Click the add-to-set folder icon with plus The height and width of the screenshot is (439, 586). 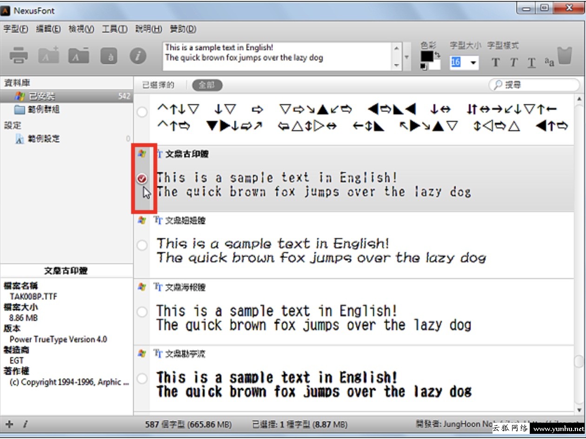pos(48,55)
